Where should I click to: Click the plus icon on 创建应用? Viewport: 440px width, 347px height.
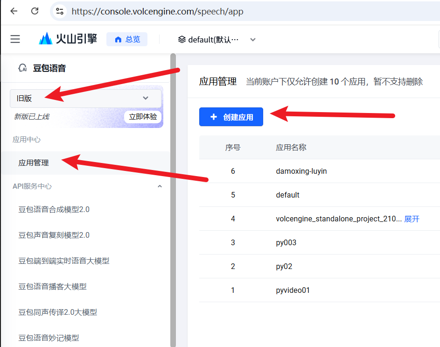pos(214,117)
